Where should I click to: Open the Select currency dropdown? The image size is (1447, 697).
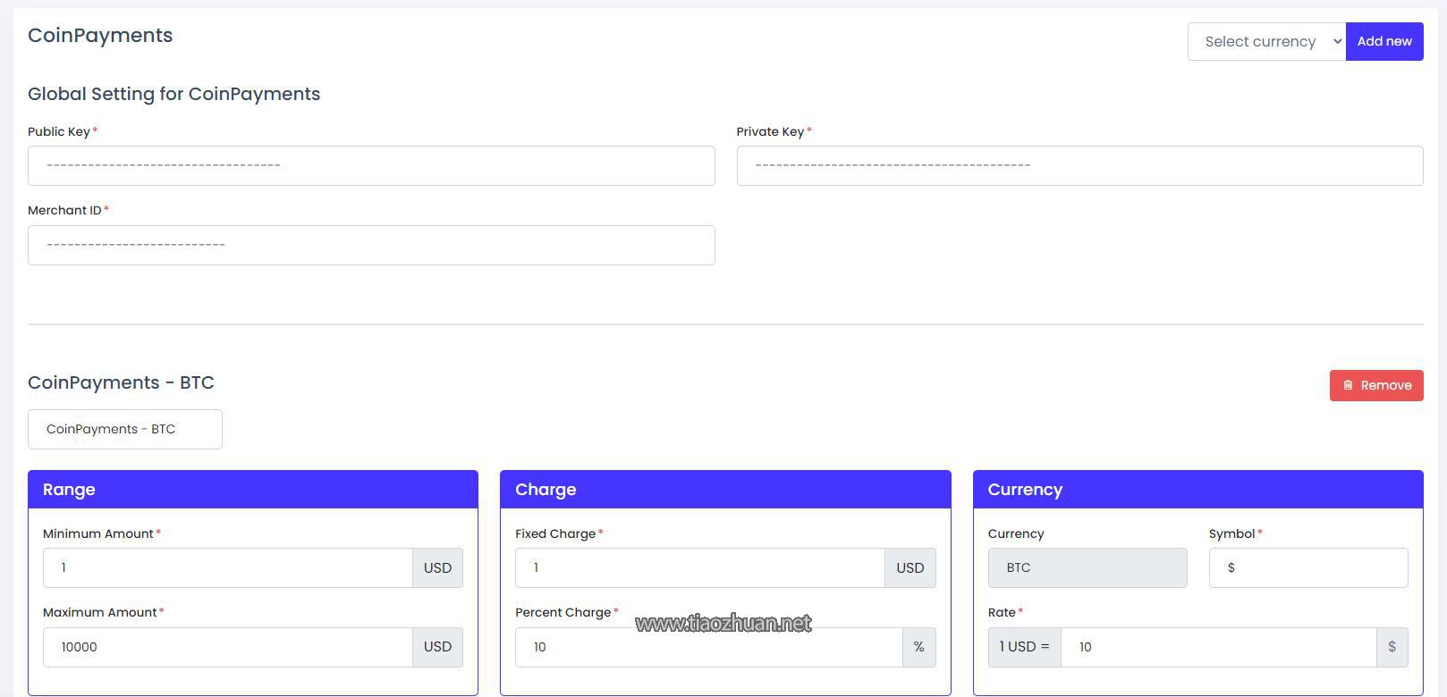(1266, 42)
